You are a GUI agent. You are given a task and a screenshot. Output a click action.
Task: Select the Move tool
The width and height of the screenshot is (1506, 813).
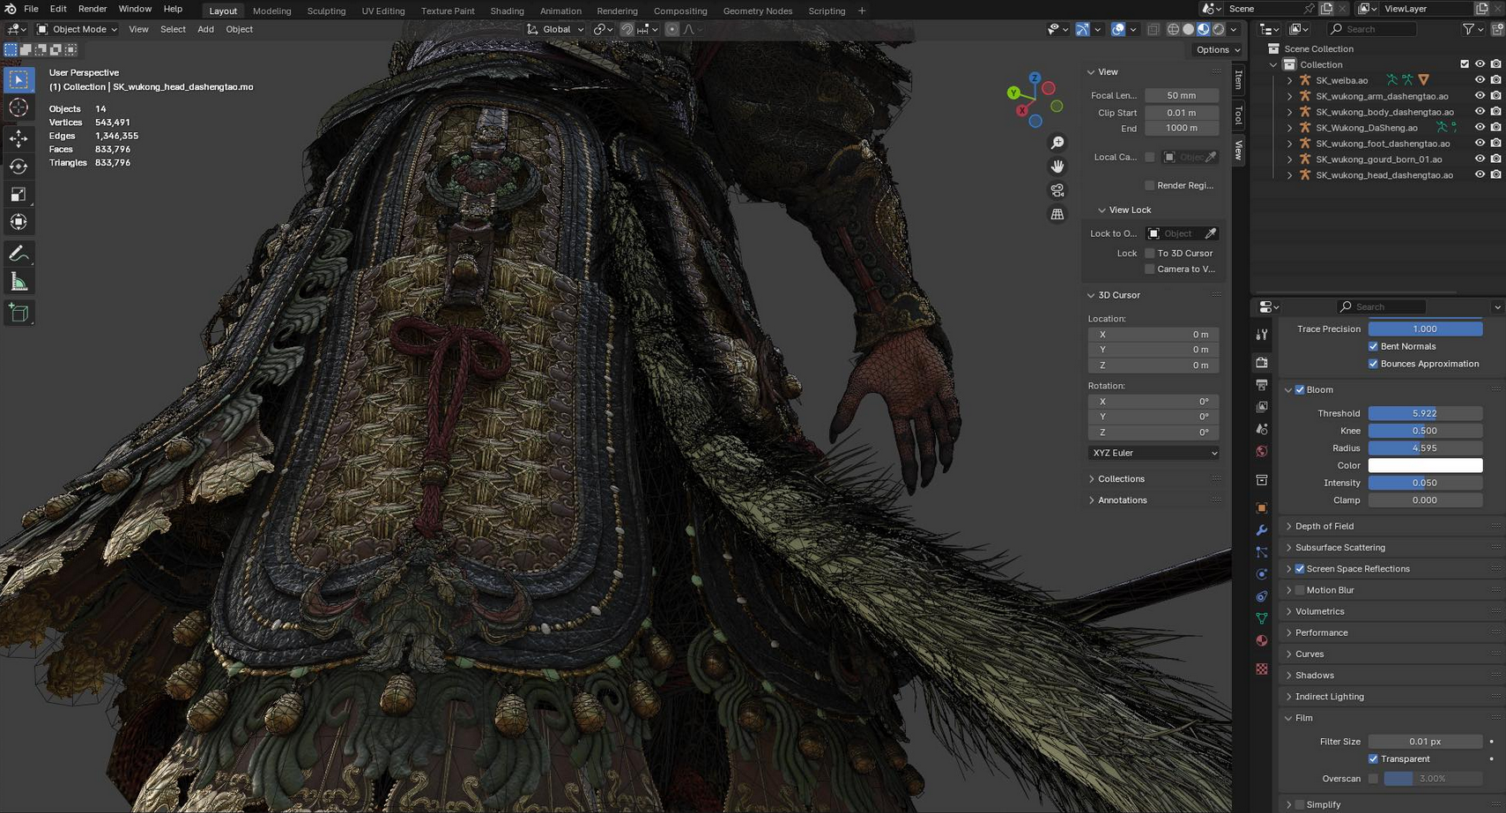(19, 138)
